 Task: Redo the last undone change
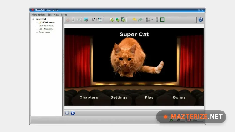pyautogui.click(x=140, y=20)
